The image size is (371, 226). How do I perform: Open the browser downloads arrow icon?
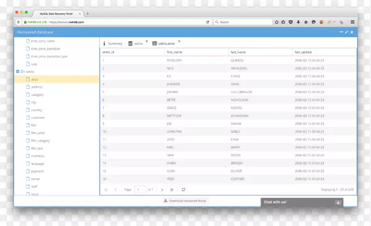tap(298, 22)
